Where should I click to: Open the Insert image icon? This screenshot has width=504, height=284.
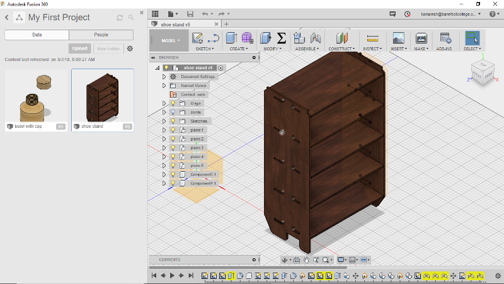point(398,38)
